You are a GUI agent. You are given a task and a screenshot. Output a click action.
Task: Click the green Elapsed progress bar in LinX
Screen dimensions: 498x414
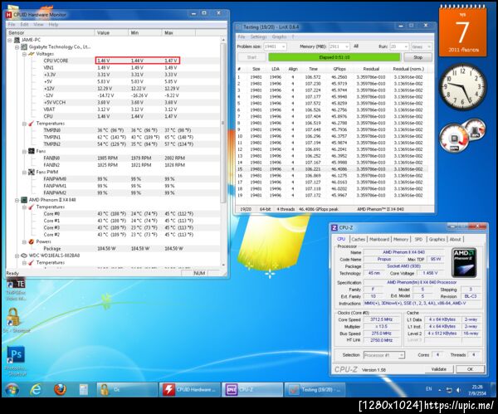334,57
